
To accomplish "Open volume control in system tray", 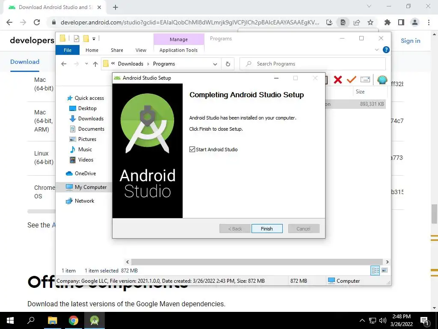I will pos(383,320).
